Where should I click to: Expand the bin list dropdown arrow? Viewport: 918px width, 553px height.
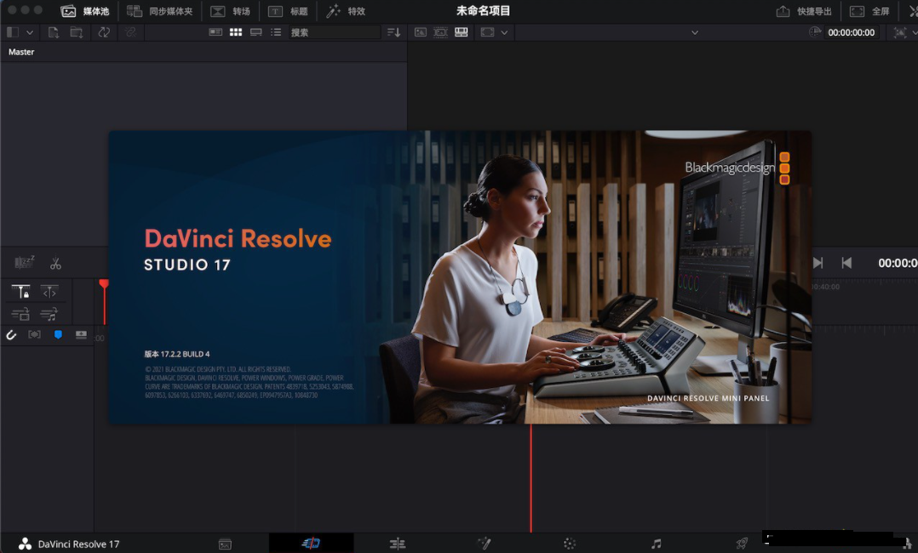pos(29,32)
